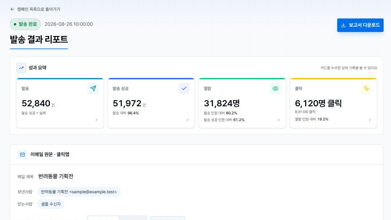Click the 발송 결과 리포트 page title
Image resolution: width=391 pixels, height=220 pixels.
(x=39, y=40)
